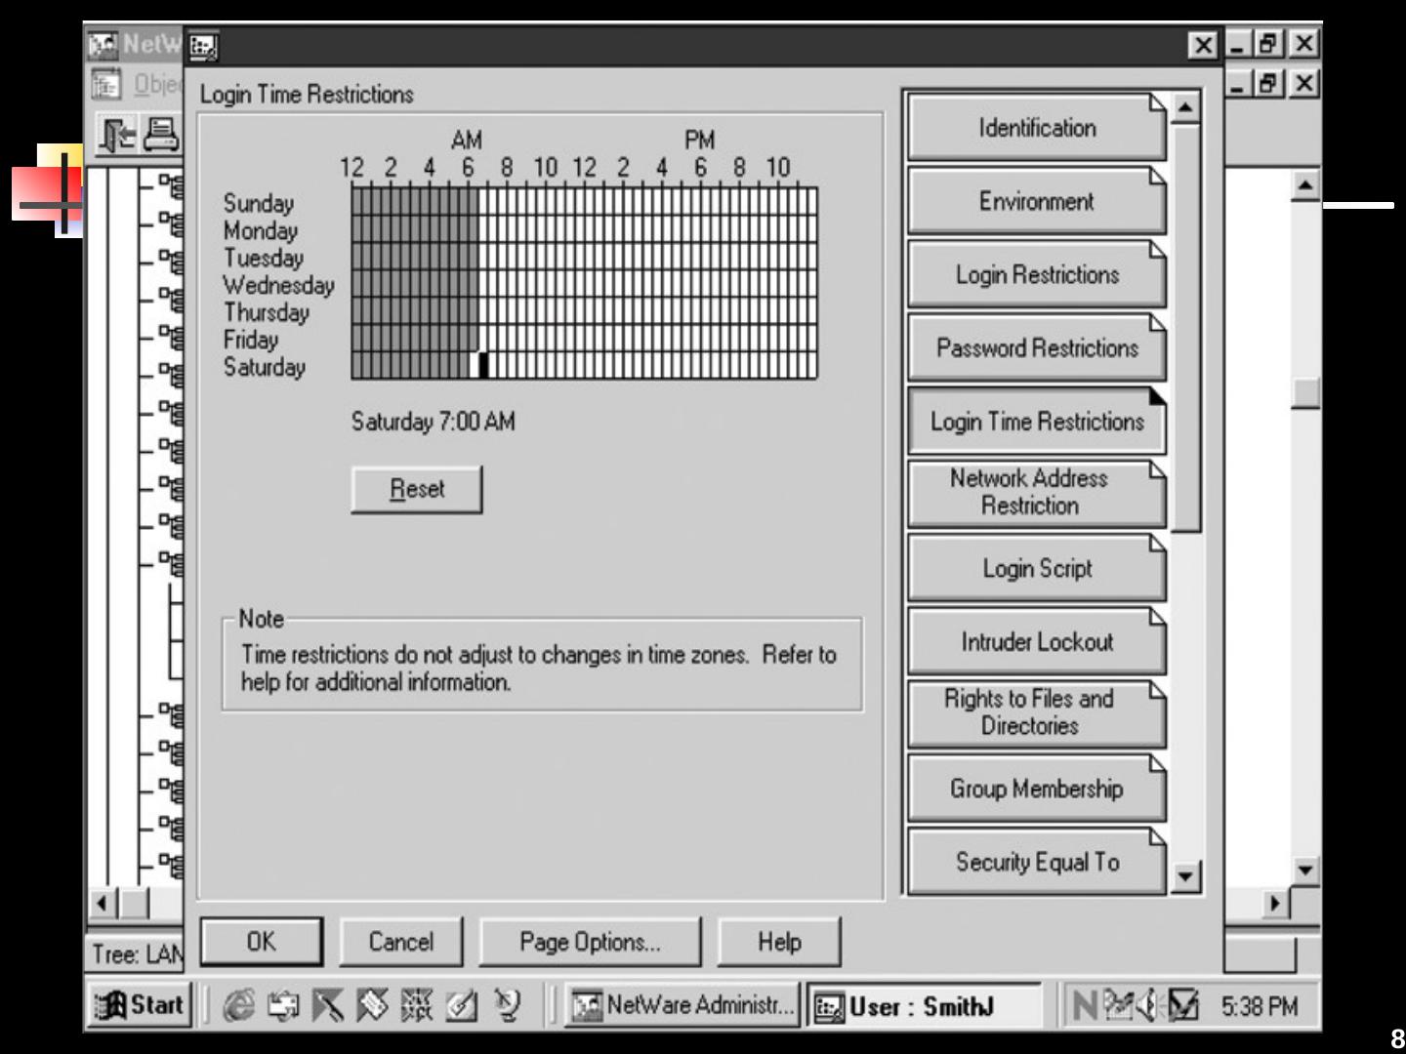Click the notepad-with-pen Quick Launch icon
This screenshot has height=1054, width=1406.
tap(462, 1005)
